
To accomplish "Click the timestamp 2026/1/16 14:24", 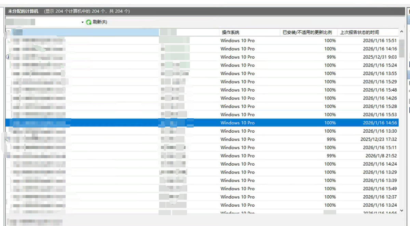I will coord(380,164).
